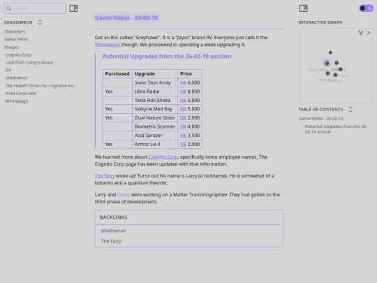Toggle the left sidebar panel icon
This screenshot has height=283, width=377.
tap(73, 8)
